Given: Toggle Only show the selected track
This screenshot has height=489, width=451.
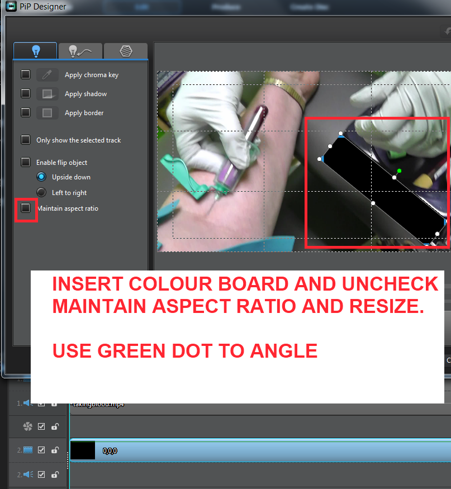Looking at the screenshot, I should coord(26,140).
